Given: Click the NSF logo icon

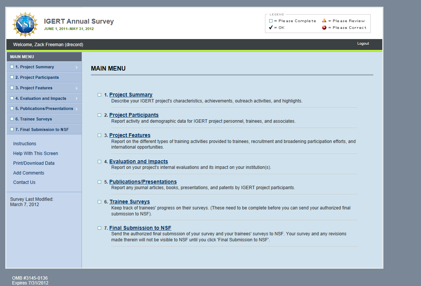Looking at the screenshot, I should click(x=25, y=24).
